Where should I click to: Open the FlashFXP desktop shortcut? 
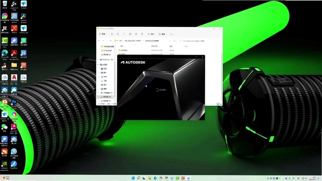(14, 165)
